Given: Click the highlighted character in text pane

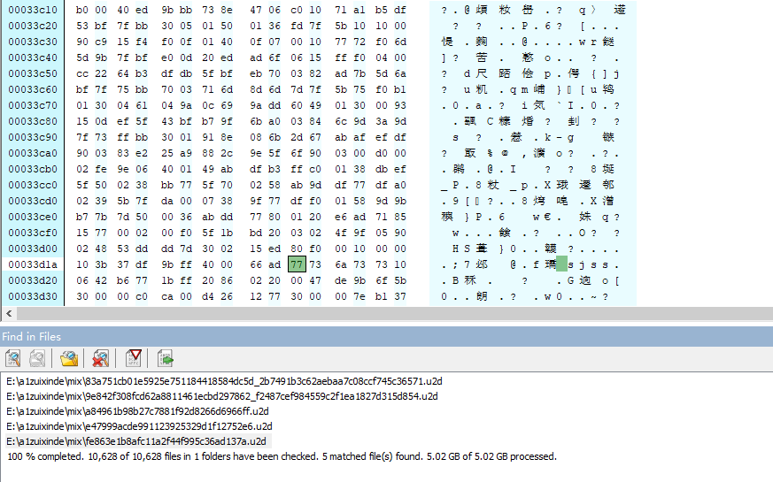Looking at the screenshot, I should [x=561, y=264].
